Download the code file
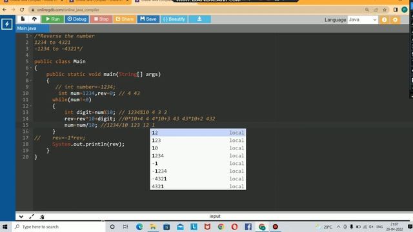413x232 pixels. (x=199, y=19)
